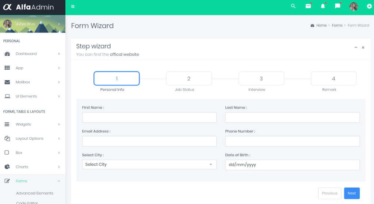Click the blue Next button
This screenshot has height=204, width=374.
tap(352, 193)
